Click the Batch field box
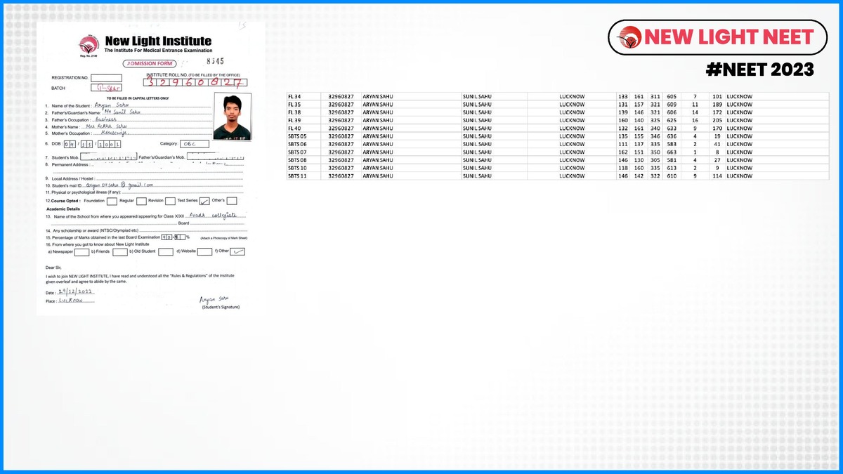Viewport: 843px width, 474px height. point(106,88)
